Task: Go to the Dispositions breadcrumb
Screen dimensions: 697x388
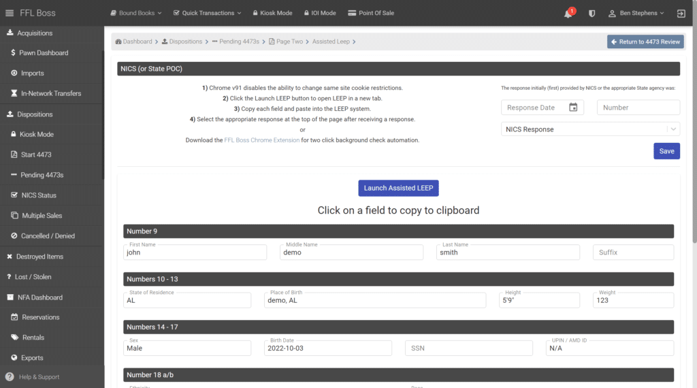Action: [x=182, y=42]
